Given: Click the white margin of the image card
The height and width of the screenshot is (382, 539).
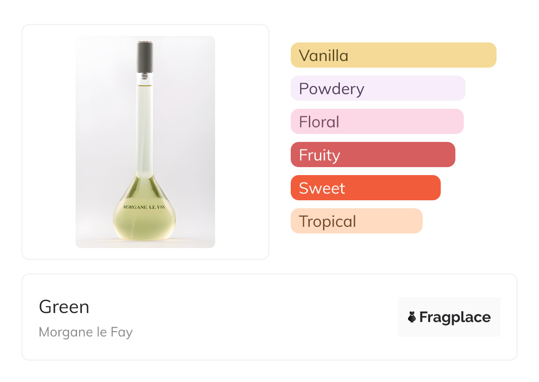Looking at the screenshot, I should click(x=49, y=141).
